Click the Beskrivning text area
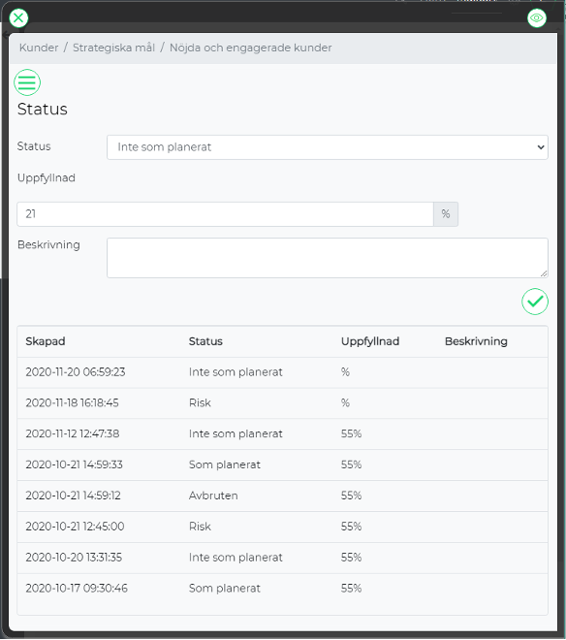This screenshot has width=566, height=640. tap(328, 258)
